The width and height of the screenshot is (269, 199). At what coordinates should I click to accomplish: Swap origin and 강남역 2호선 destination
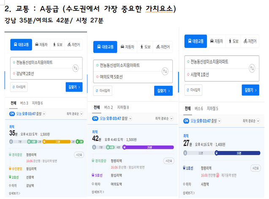pyautogui.click(x=76, y=68)
